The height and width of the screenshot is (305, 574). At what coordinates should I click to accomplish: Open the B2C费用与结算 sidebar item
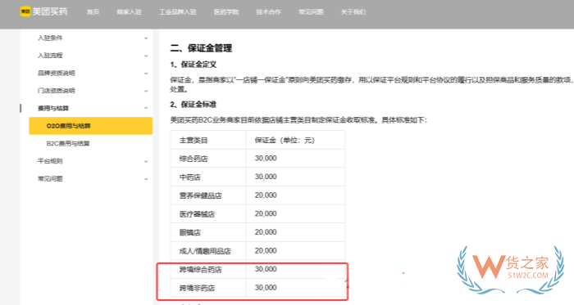pyautogui.click(x=68, y=143)
